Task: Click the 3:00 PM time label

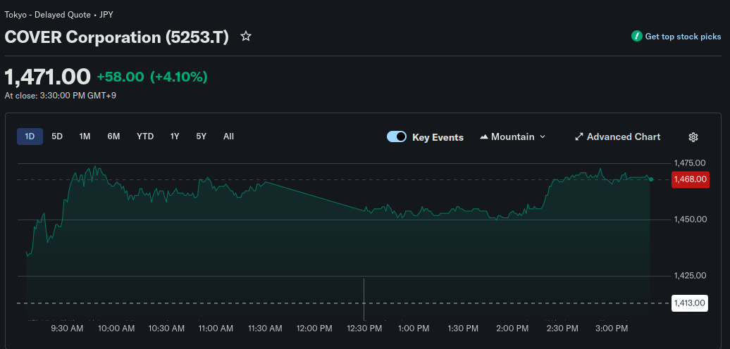Action: (612, 329)
